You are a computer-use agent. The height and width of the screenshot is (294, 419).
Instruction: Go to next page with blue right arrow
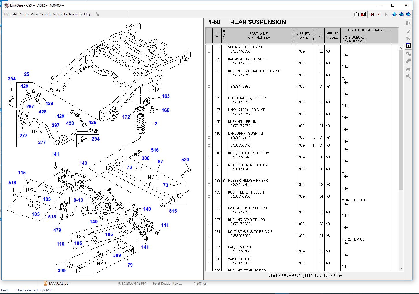[x=409, y=14]
